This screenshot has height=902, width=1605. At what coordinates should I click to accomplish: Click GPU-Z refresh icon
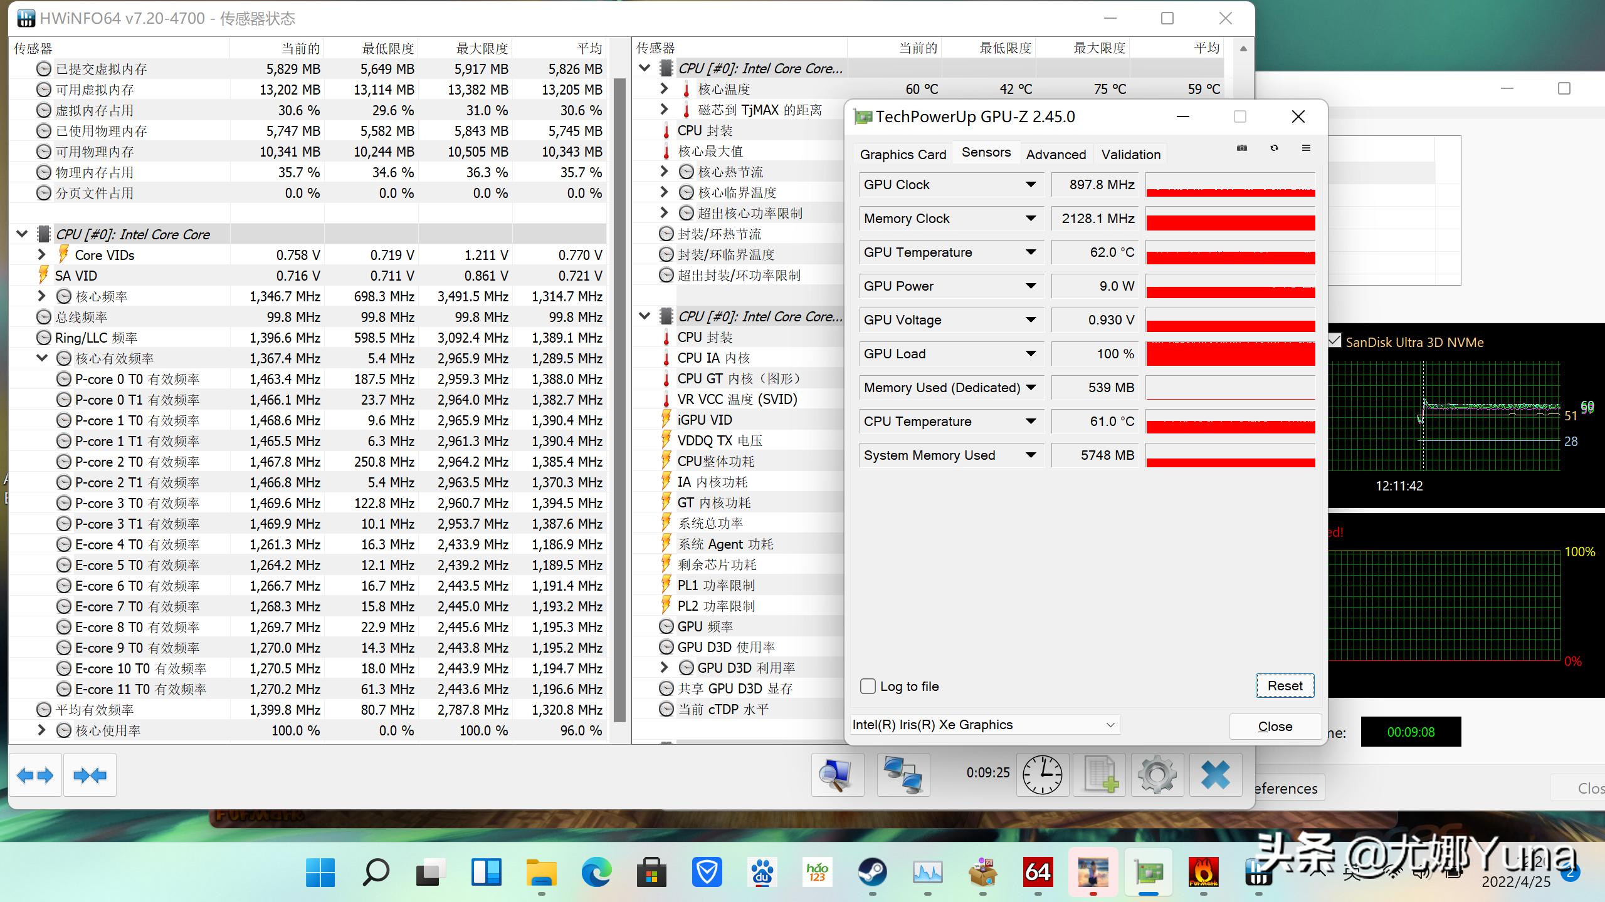click(1274, 148)
